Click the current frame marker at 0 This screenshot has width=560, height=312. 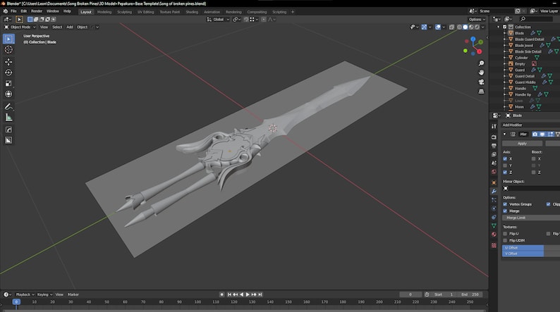tap(16, 302)
